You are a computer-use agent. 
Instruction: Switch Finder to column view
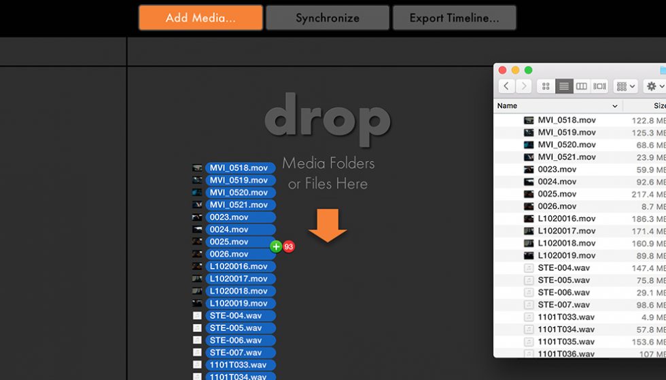pyautogui.click(x=582, y=86)
